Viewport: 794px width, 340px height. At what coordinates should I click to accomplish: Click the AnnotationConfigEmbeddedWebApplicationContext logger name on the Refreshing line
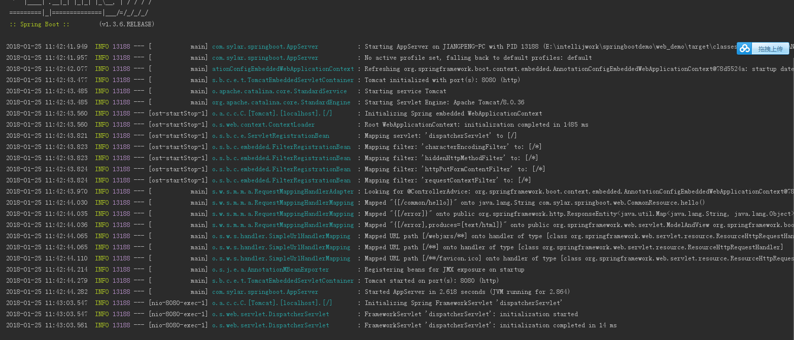point(283,69)
